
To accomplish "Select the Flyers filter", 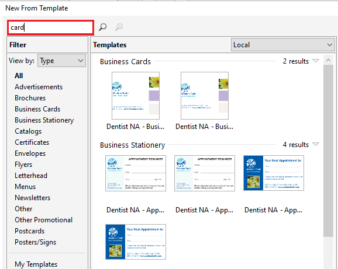I will 23,165.
